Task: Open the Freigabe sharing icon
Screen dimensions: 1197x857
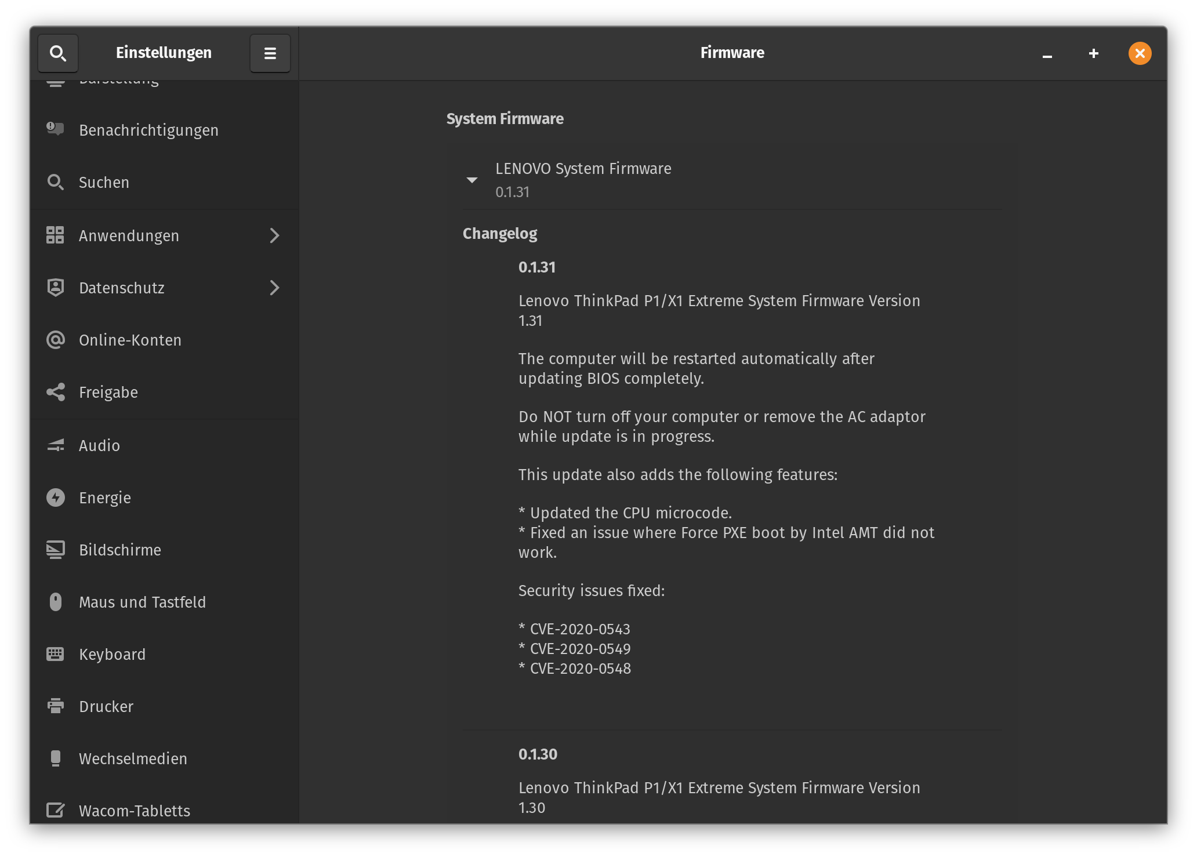Action: [56, 392]
